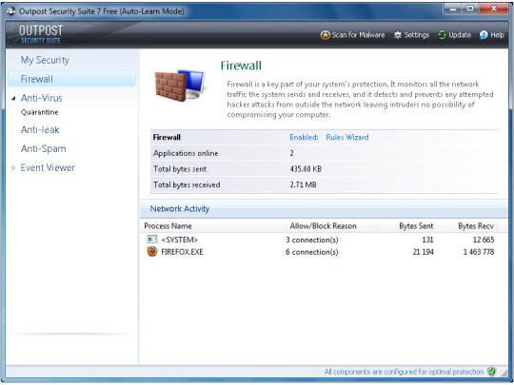Click the blue Help question mark icon

pyautogui.click(x=484, y=35)
